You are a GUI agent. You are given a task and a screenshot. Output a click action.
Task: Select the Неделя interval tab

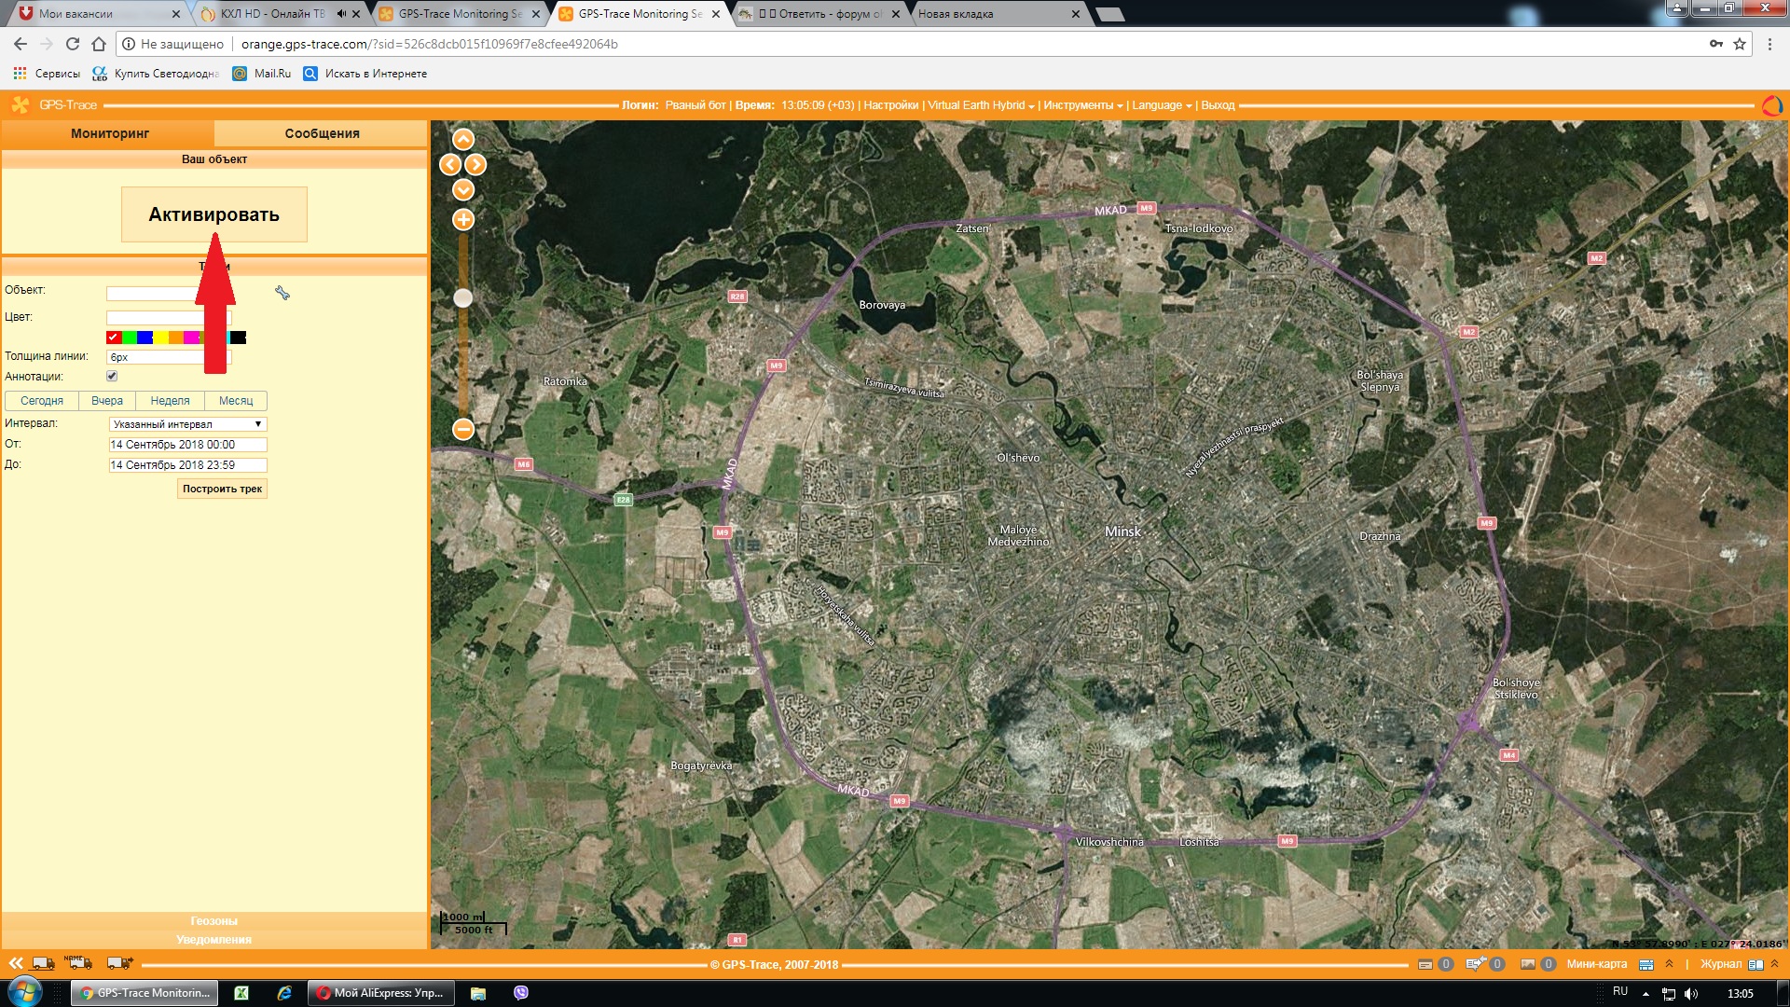(170, 401)
